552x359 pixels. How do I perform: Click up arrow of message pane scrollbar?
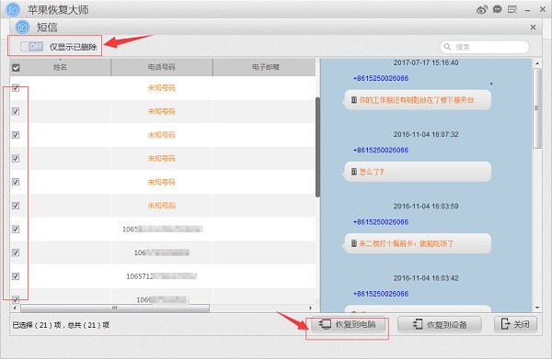click(x=537, y=63)
